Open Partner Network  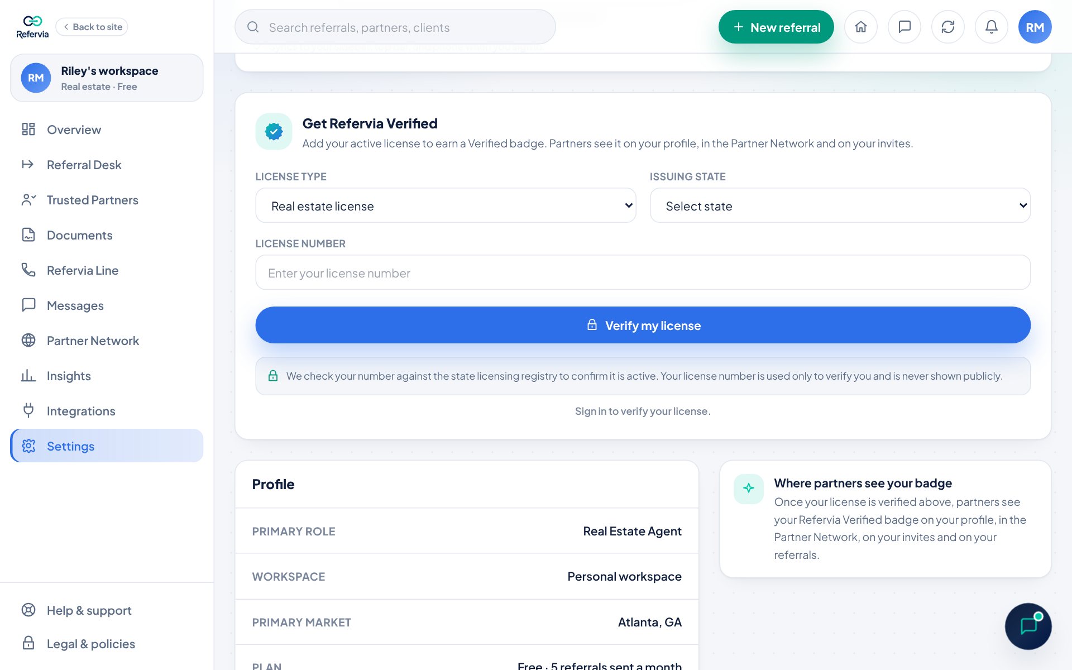coord(107,341)
